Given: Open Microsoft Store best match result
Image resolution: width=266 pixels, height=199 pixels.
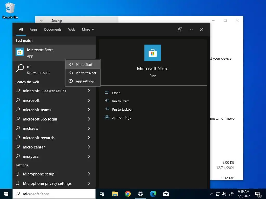Looking at the screenshot, I should point(54,53).
